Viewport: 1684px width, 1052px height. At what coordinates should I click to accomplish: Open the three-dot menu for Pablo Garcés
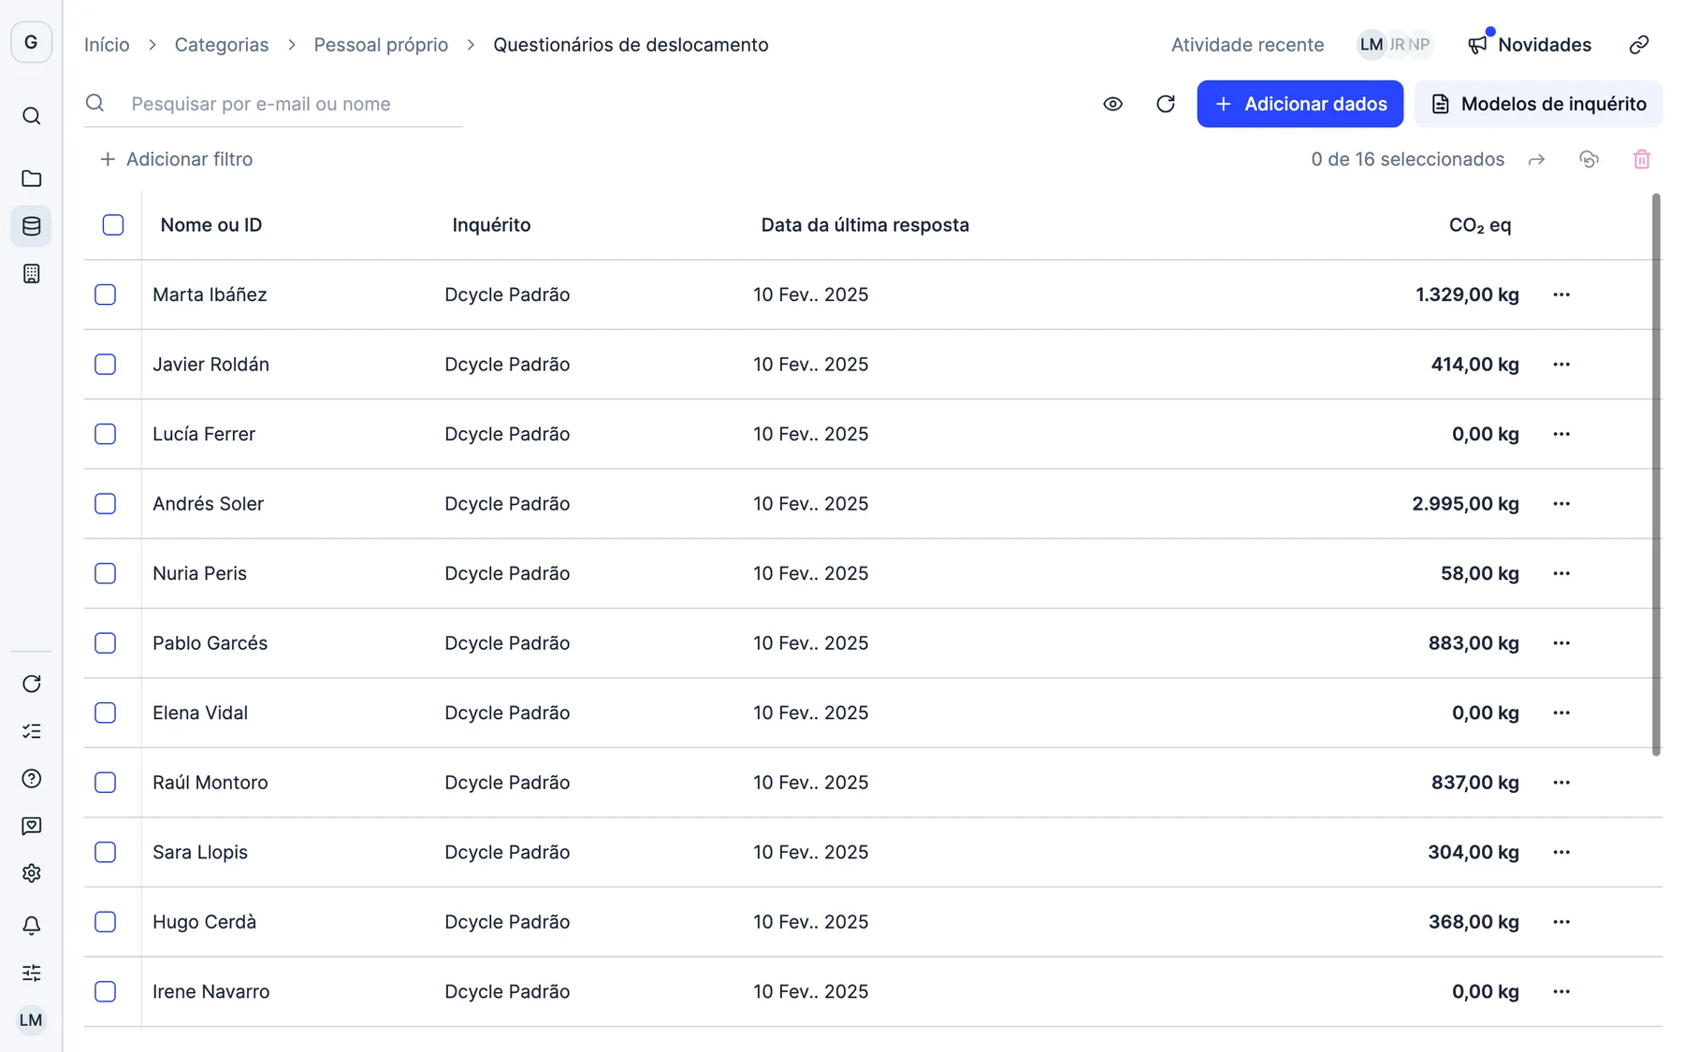[x=1561, y=643]
